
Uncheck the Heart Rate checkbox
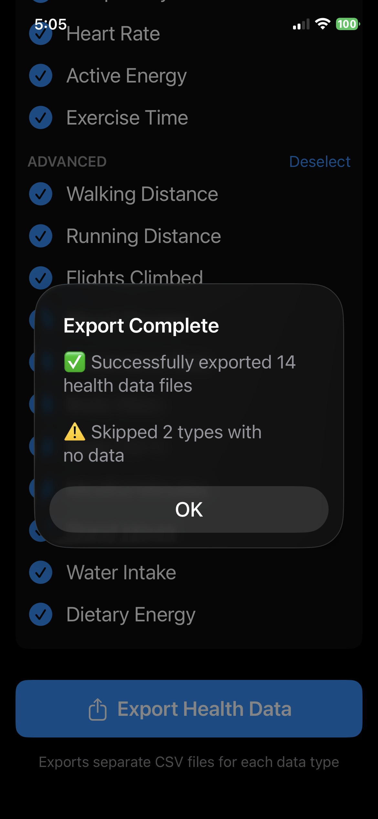[41, 34]
